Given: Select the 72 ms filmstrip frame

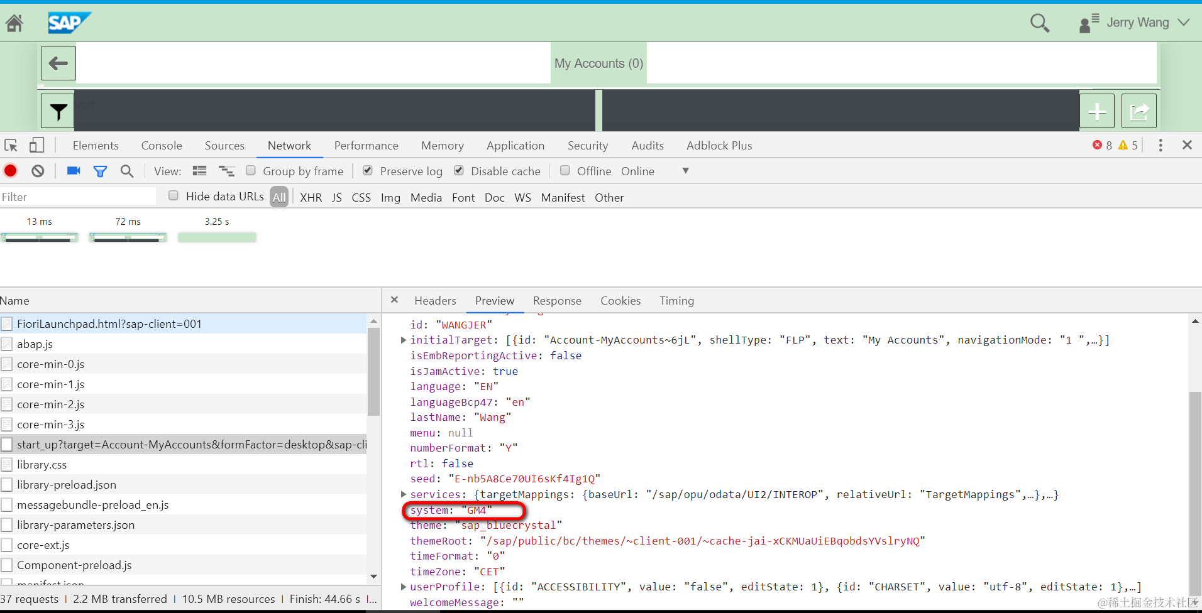Looking at the screenshot, I should coord(128,231).
